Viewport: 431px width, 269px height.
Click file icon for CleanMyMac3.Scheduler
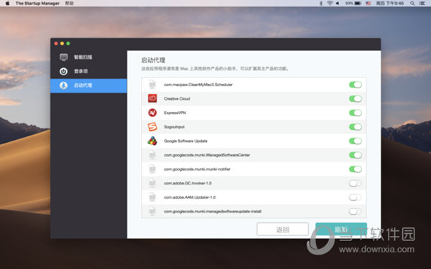pyautogui.click(x=152, y=85)
